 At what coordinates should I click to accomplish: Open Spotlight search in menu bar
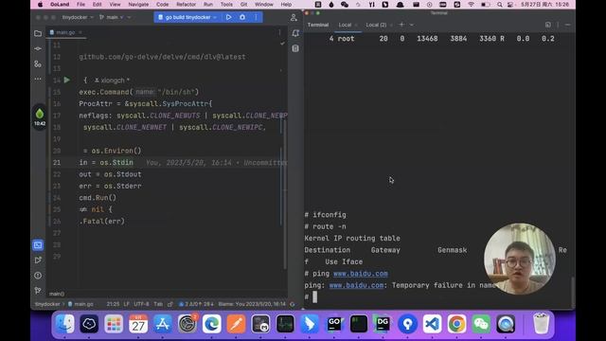click(500, 4)
